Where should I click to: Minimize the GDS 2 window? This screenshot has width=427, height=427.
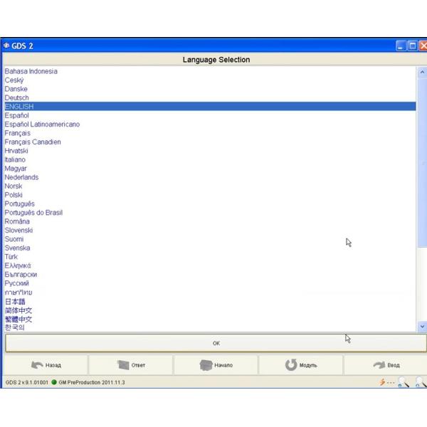(x=401, y=46)
